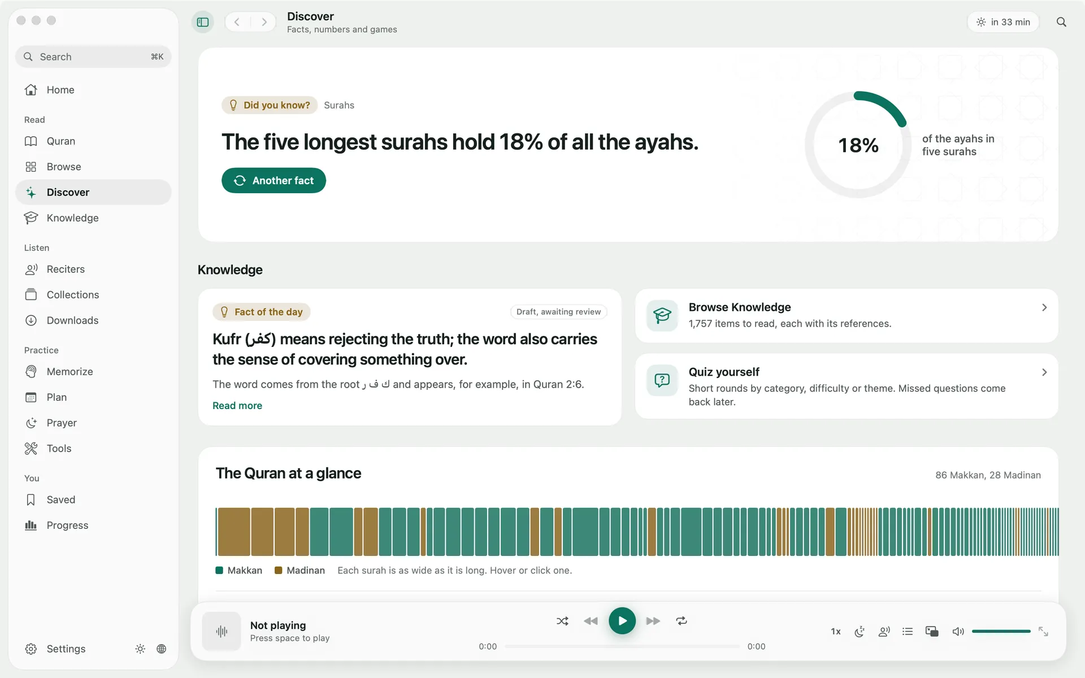Open Collections in the sidebar
Image resolution: width=1085 pixels, height=678 pixels.
pyautogui.click(x=93, y=295)
